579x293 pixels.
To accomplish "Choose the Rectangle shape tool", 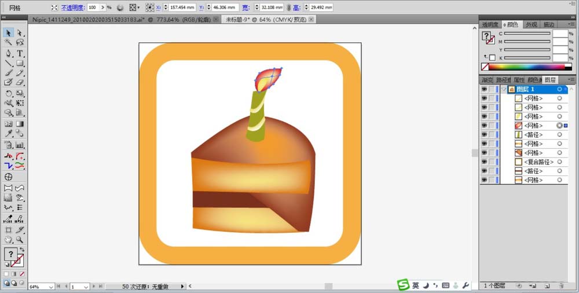I will [20, 63].
